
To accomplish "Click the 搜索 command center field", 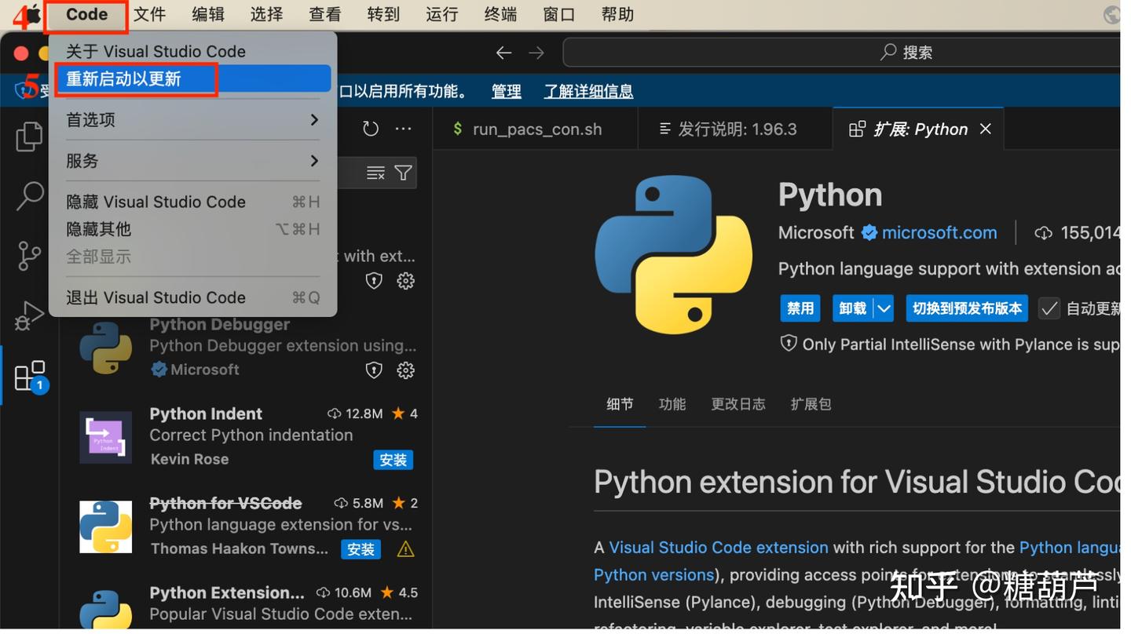I will click(x=840, y=53).
